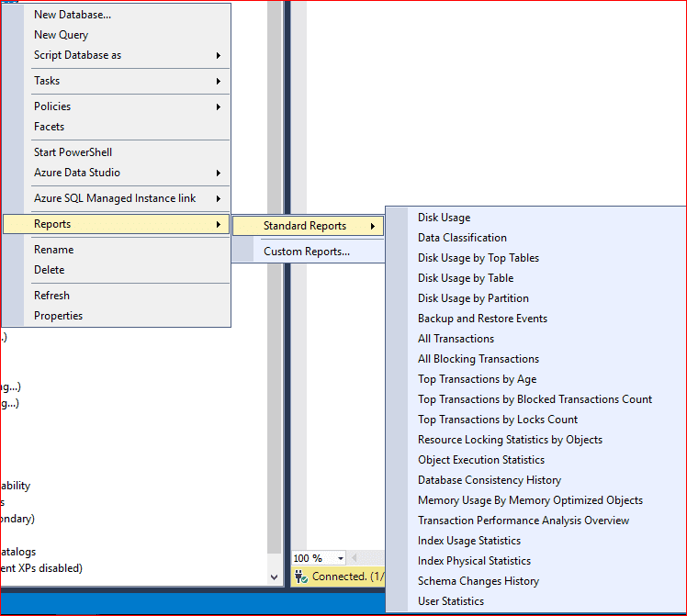Launch Backup and Restore Events report

point(482,319)
